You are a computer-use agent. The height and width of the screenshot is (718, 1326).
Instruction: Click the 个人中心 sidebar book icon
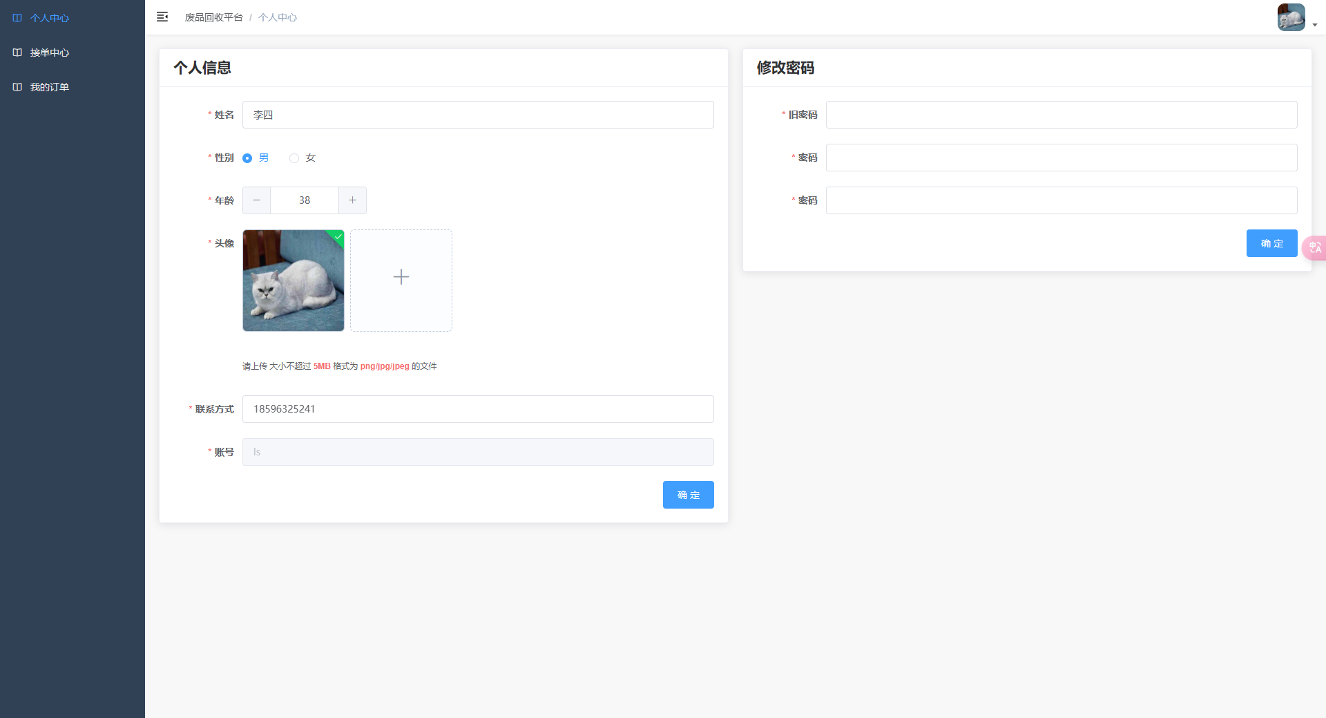tap(17, 18)
